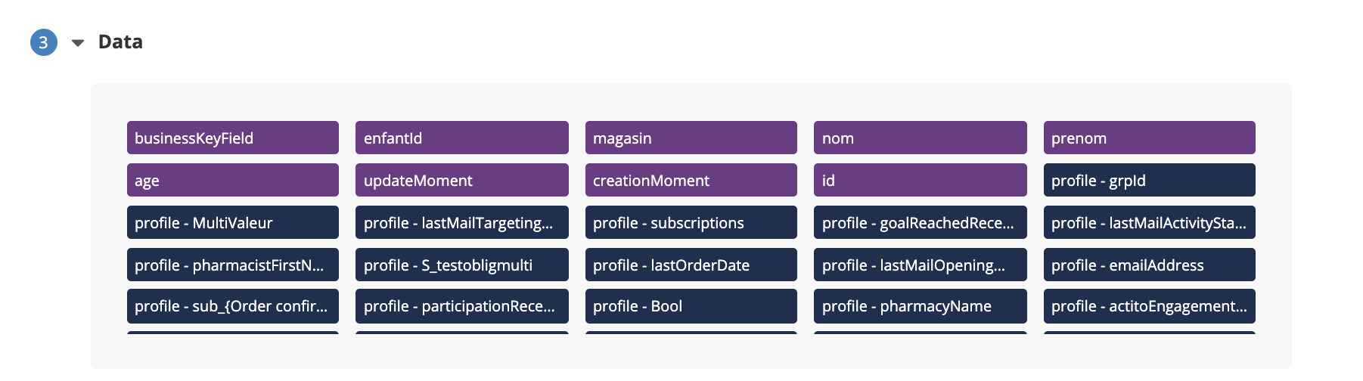The width and height of the screenshot is (1363, 381).
Task: Click the updateMoment tag
Action: click(x=461, y=181)
